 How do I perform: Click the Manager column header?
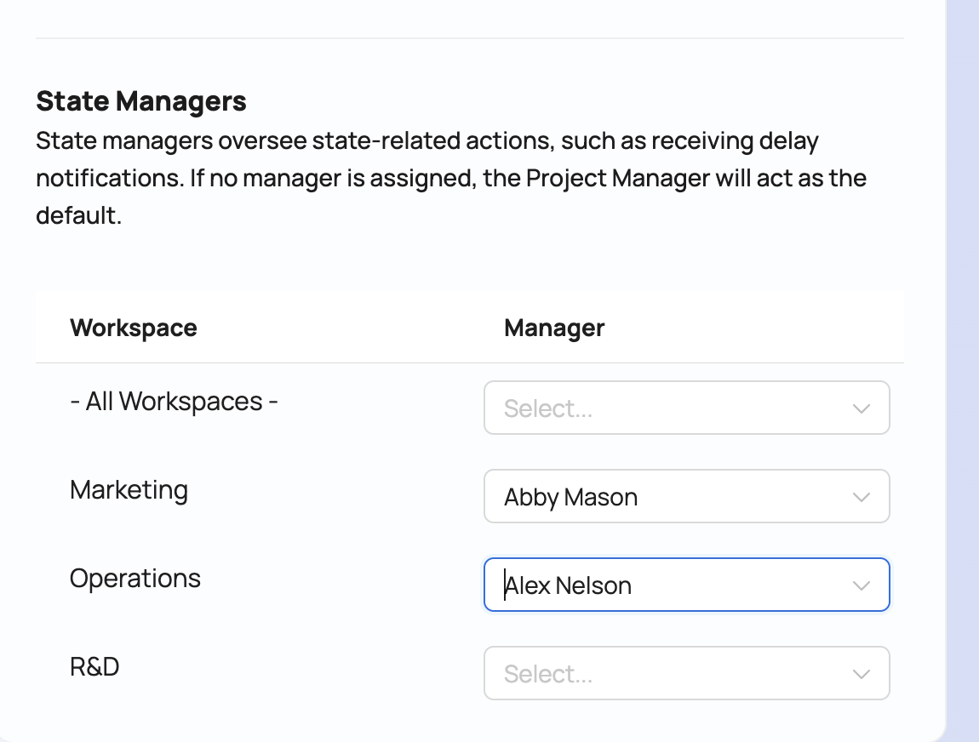(554, 328)
